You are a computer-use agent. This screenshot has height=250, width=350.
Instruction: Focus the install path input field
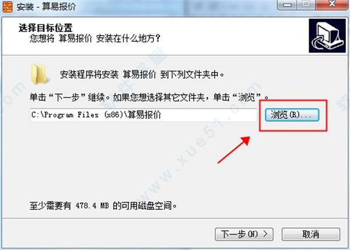[x=143, y=115]
